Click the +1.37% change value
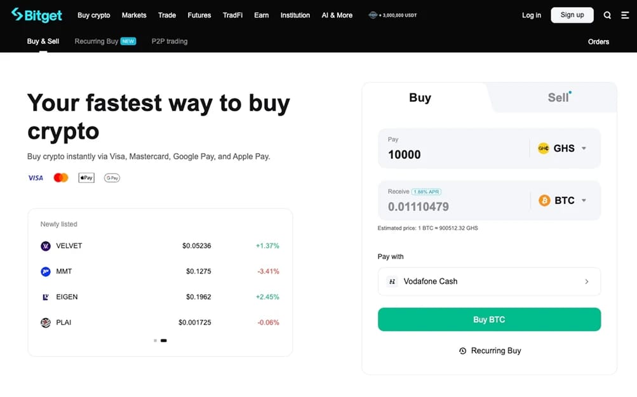637x397 pixels. pyautogui.click(x=267, y=246)
